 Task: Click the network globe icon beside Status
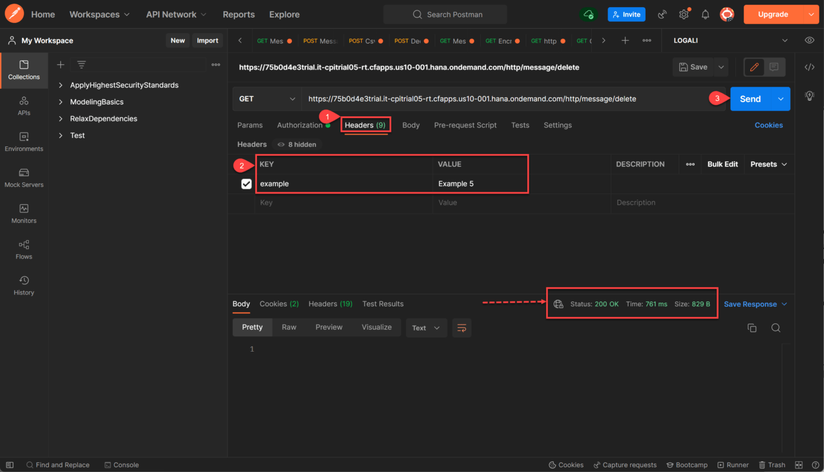[558, 304]
